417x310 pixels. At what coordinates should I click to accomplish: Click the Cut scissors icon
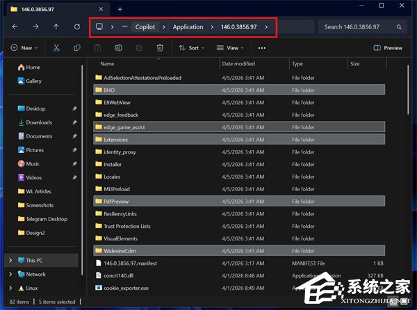[56, 48]
